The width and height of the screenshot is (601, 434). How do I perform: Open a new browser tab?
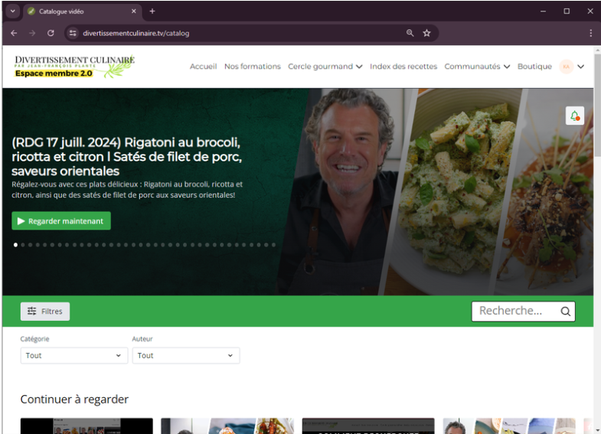tap(152, 11)
